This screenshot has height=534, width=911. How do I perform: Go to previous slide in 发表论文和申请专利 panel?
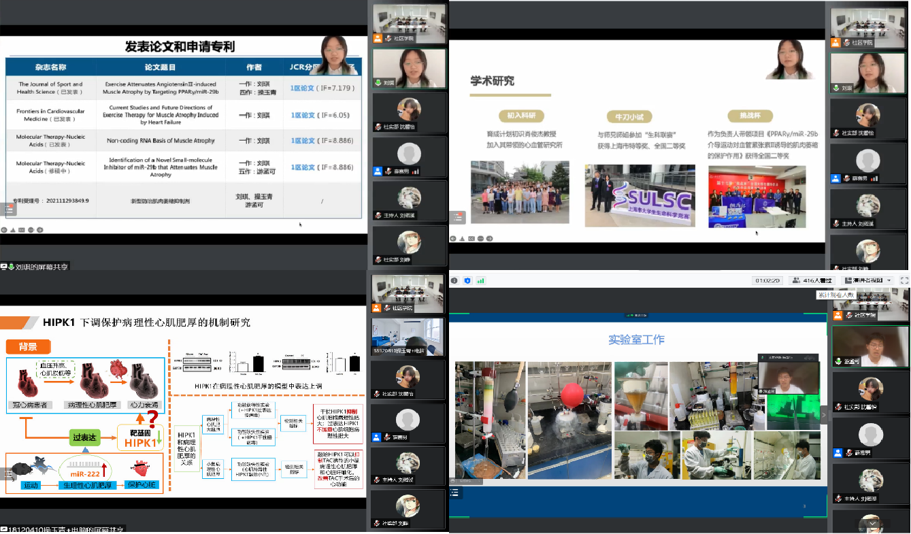coord(5,230)
